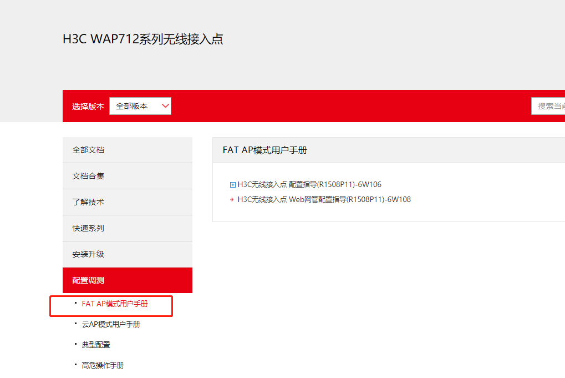The height and width of the screenshot is (378, 565).
Task: Click the search box in the red bar
Action: click(x=548, y=106)
